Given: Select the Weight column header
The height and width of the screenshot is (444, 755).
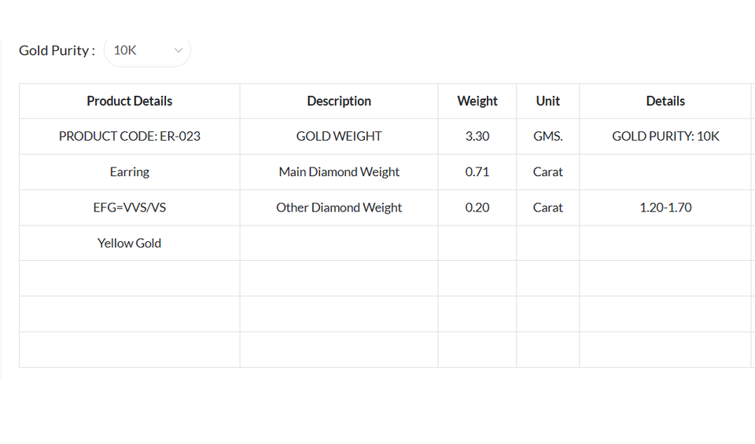Looking at the screenshot, I should click(477, 101).
